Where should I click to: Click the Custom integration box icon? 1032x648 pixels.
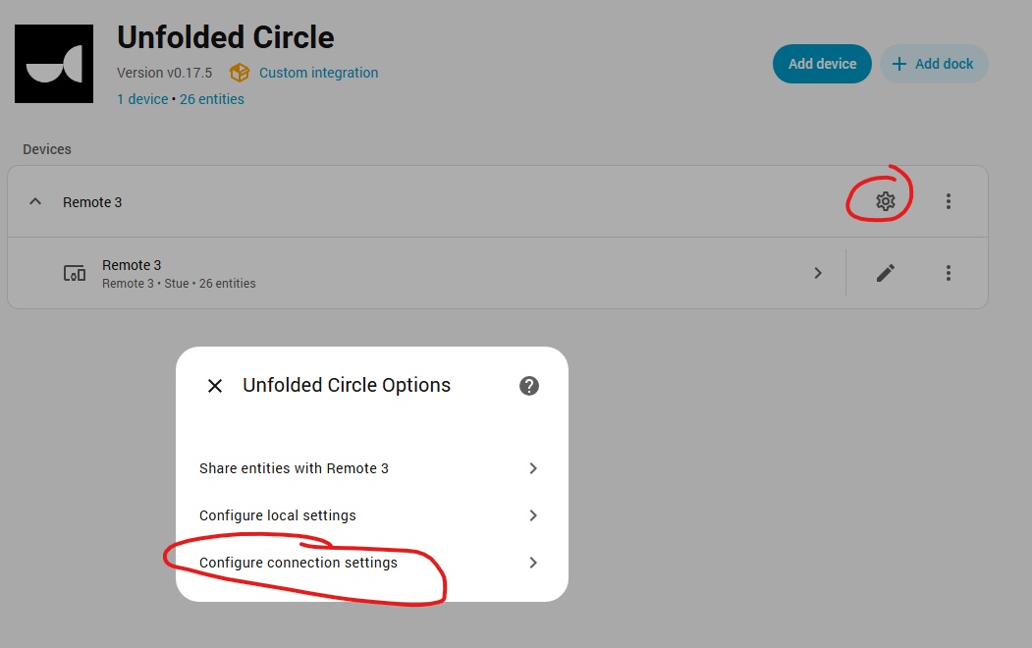[239, 73]
